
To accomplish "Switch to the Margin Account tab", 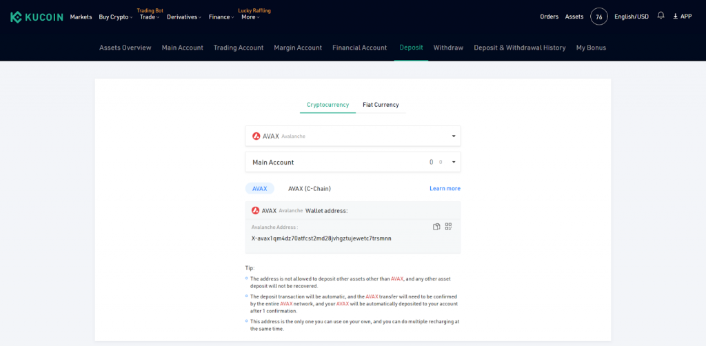I will coord(298,48).
